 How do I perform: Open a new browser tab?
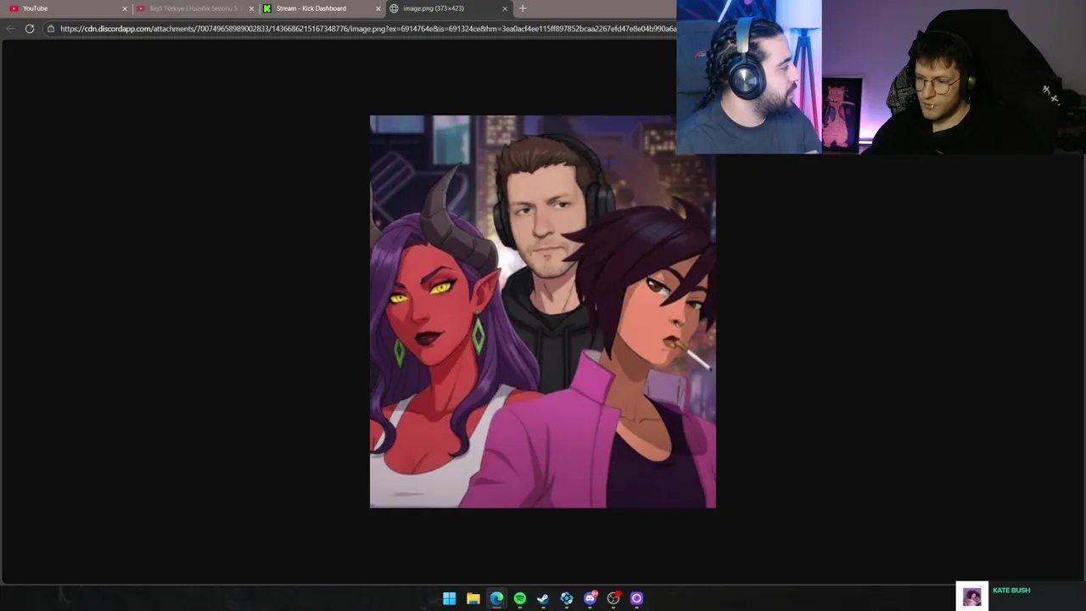pyautogui.click(x=523, y=8)
